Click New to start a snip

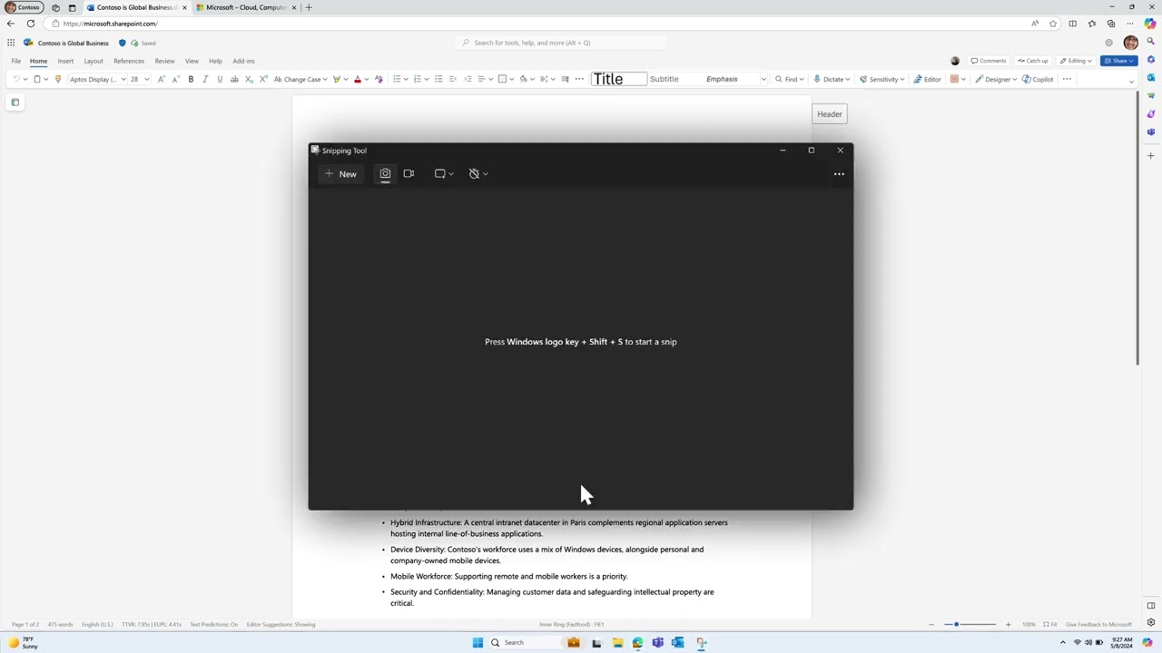tap(340, 173)
